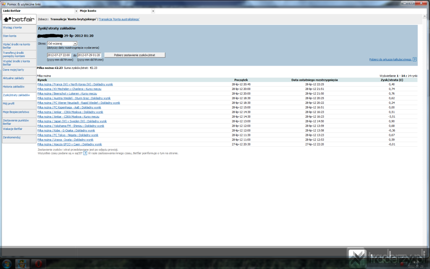Image resolution: width=430 pixels, height=269 pixels.
Task: Open Amkar - CSKA Moskwa Dokładny wynik link
Action: pyautogui.click(x=70, y=112)
